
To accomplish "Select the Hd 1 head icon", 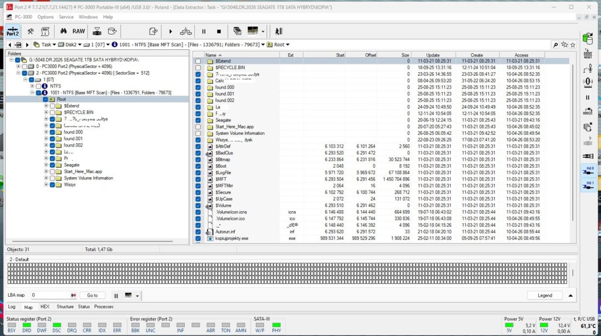I will pyautogui.click(x=588, y=185).
